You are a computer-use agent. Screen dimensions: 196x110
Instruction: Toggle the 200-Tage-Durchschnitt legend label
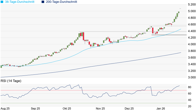(61, 2)
